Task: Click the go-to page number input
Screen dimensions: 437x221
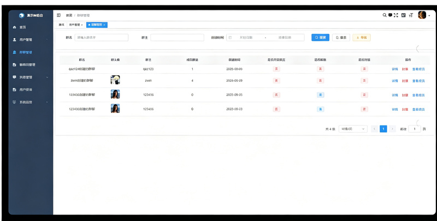Action: point(415,129)
